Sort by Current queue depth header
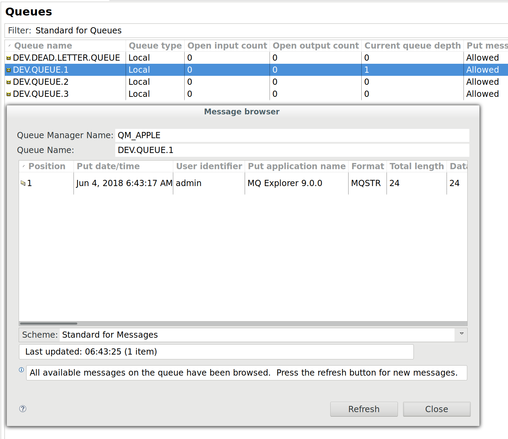 pos(412,46)
